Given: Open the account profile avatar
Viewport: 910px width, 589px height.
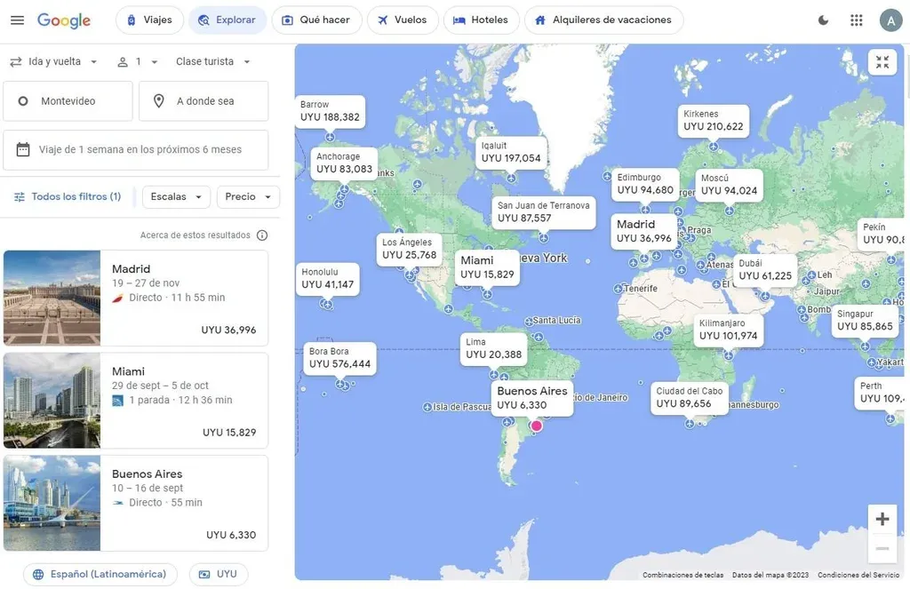Looking at the screenshot, I should click(x=890, y=20).
